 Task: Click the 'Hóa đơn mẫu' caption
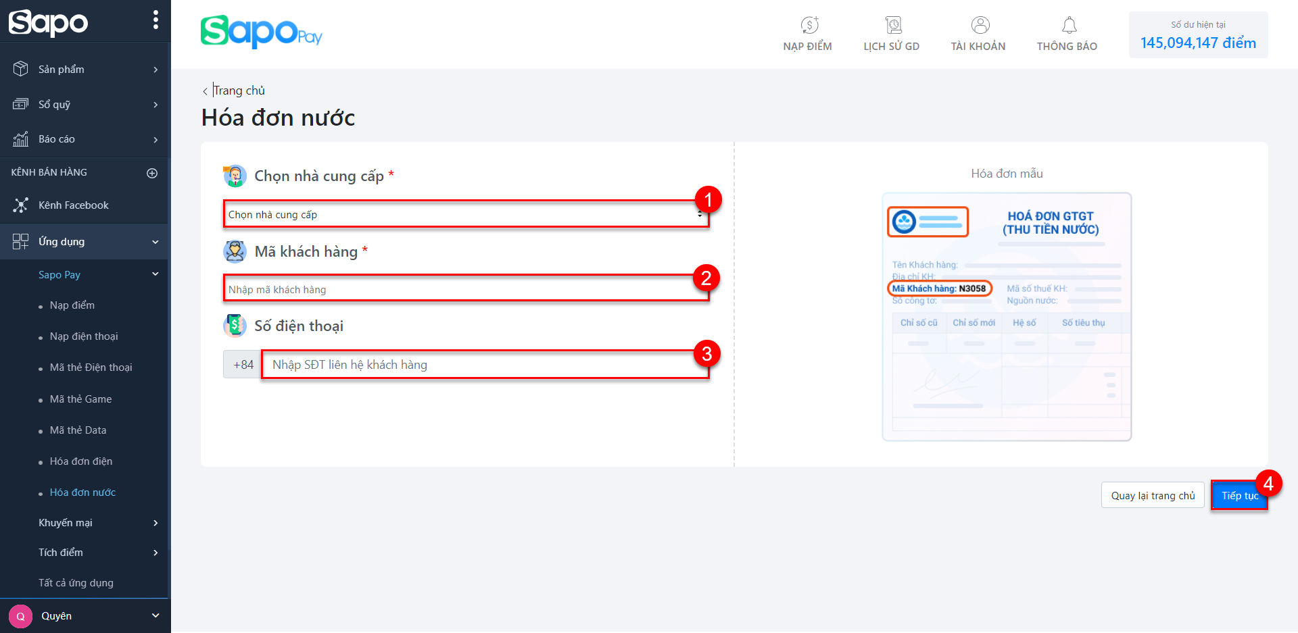click(x=1007, y=174)
